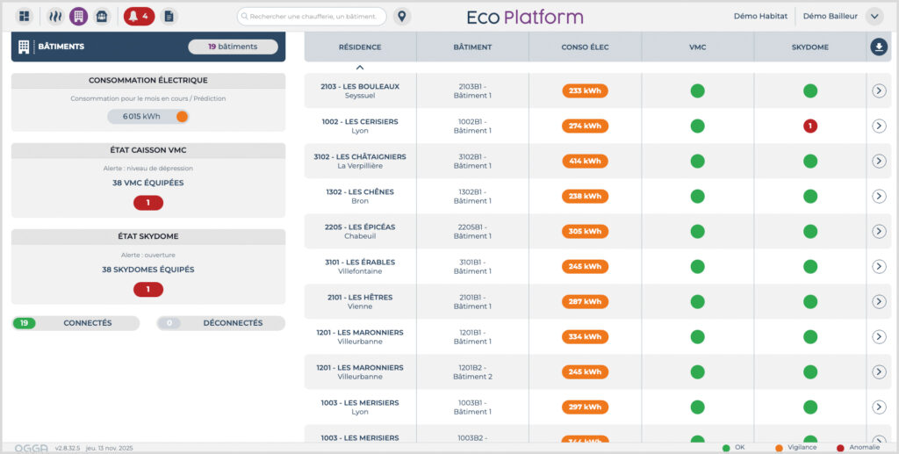This screenshot has height=454, width=899.
Task: Open the heating (chaufferie) icon
Action: [x=55, y=17]
